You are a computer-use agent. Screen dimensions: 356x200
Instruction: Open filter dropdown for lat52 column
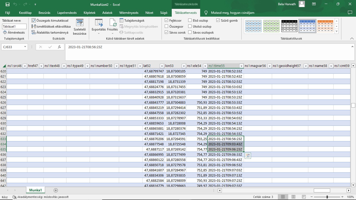point(162,66)
